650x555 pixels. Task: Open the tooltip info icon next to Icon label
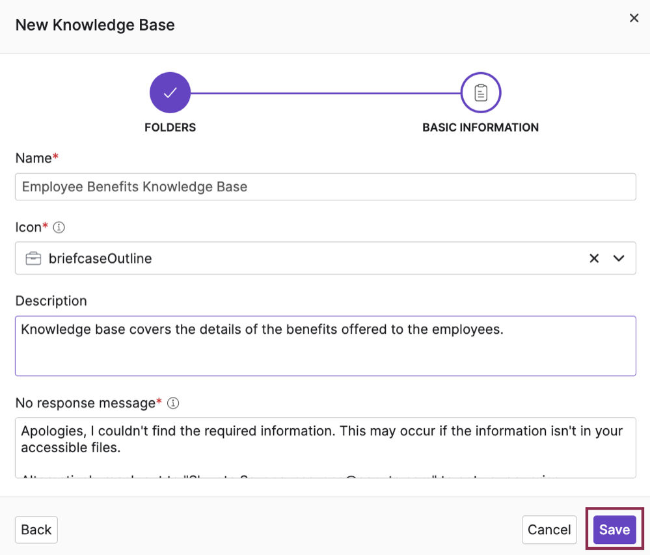tap(59, 227)
